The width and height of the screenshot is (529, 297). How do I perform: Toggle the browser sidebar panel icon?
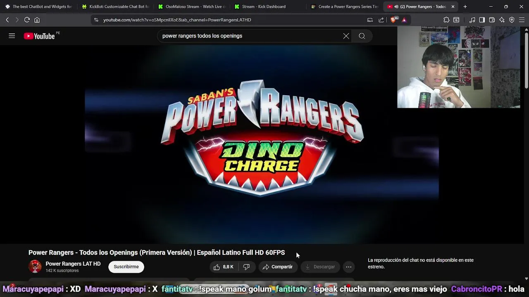click(x=482, y=20)
